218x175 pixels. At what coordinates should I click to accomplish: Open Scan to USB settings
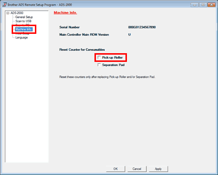23,21
